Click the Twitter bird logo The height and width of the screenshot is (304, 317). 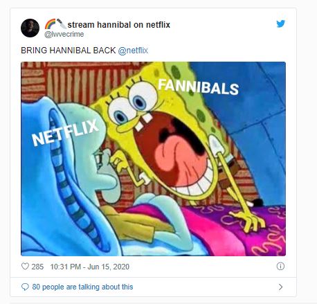tap(281, 24)
